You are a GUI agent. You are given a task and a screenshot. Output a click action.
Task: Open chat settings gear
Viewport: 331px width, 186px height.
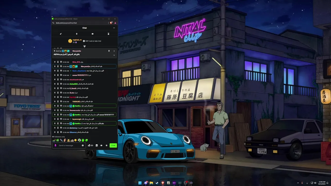pyautogui.click(x=106, y=145)
